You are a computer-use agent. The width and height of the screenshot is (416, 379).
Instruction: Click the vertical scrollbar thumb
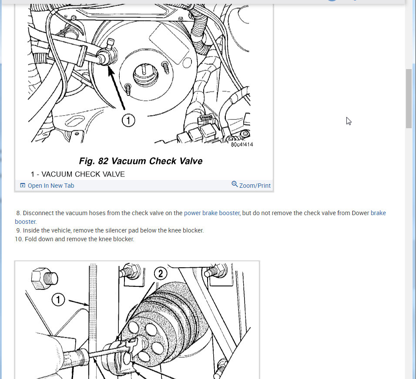point(409,99)
